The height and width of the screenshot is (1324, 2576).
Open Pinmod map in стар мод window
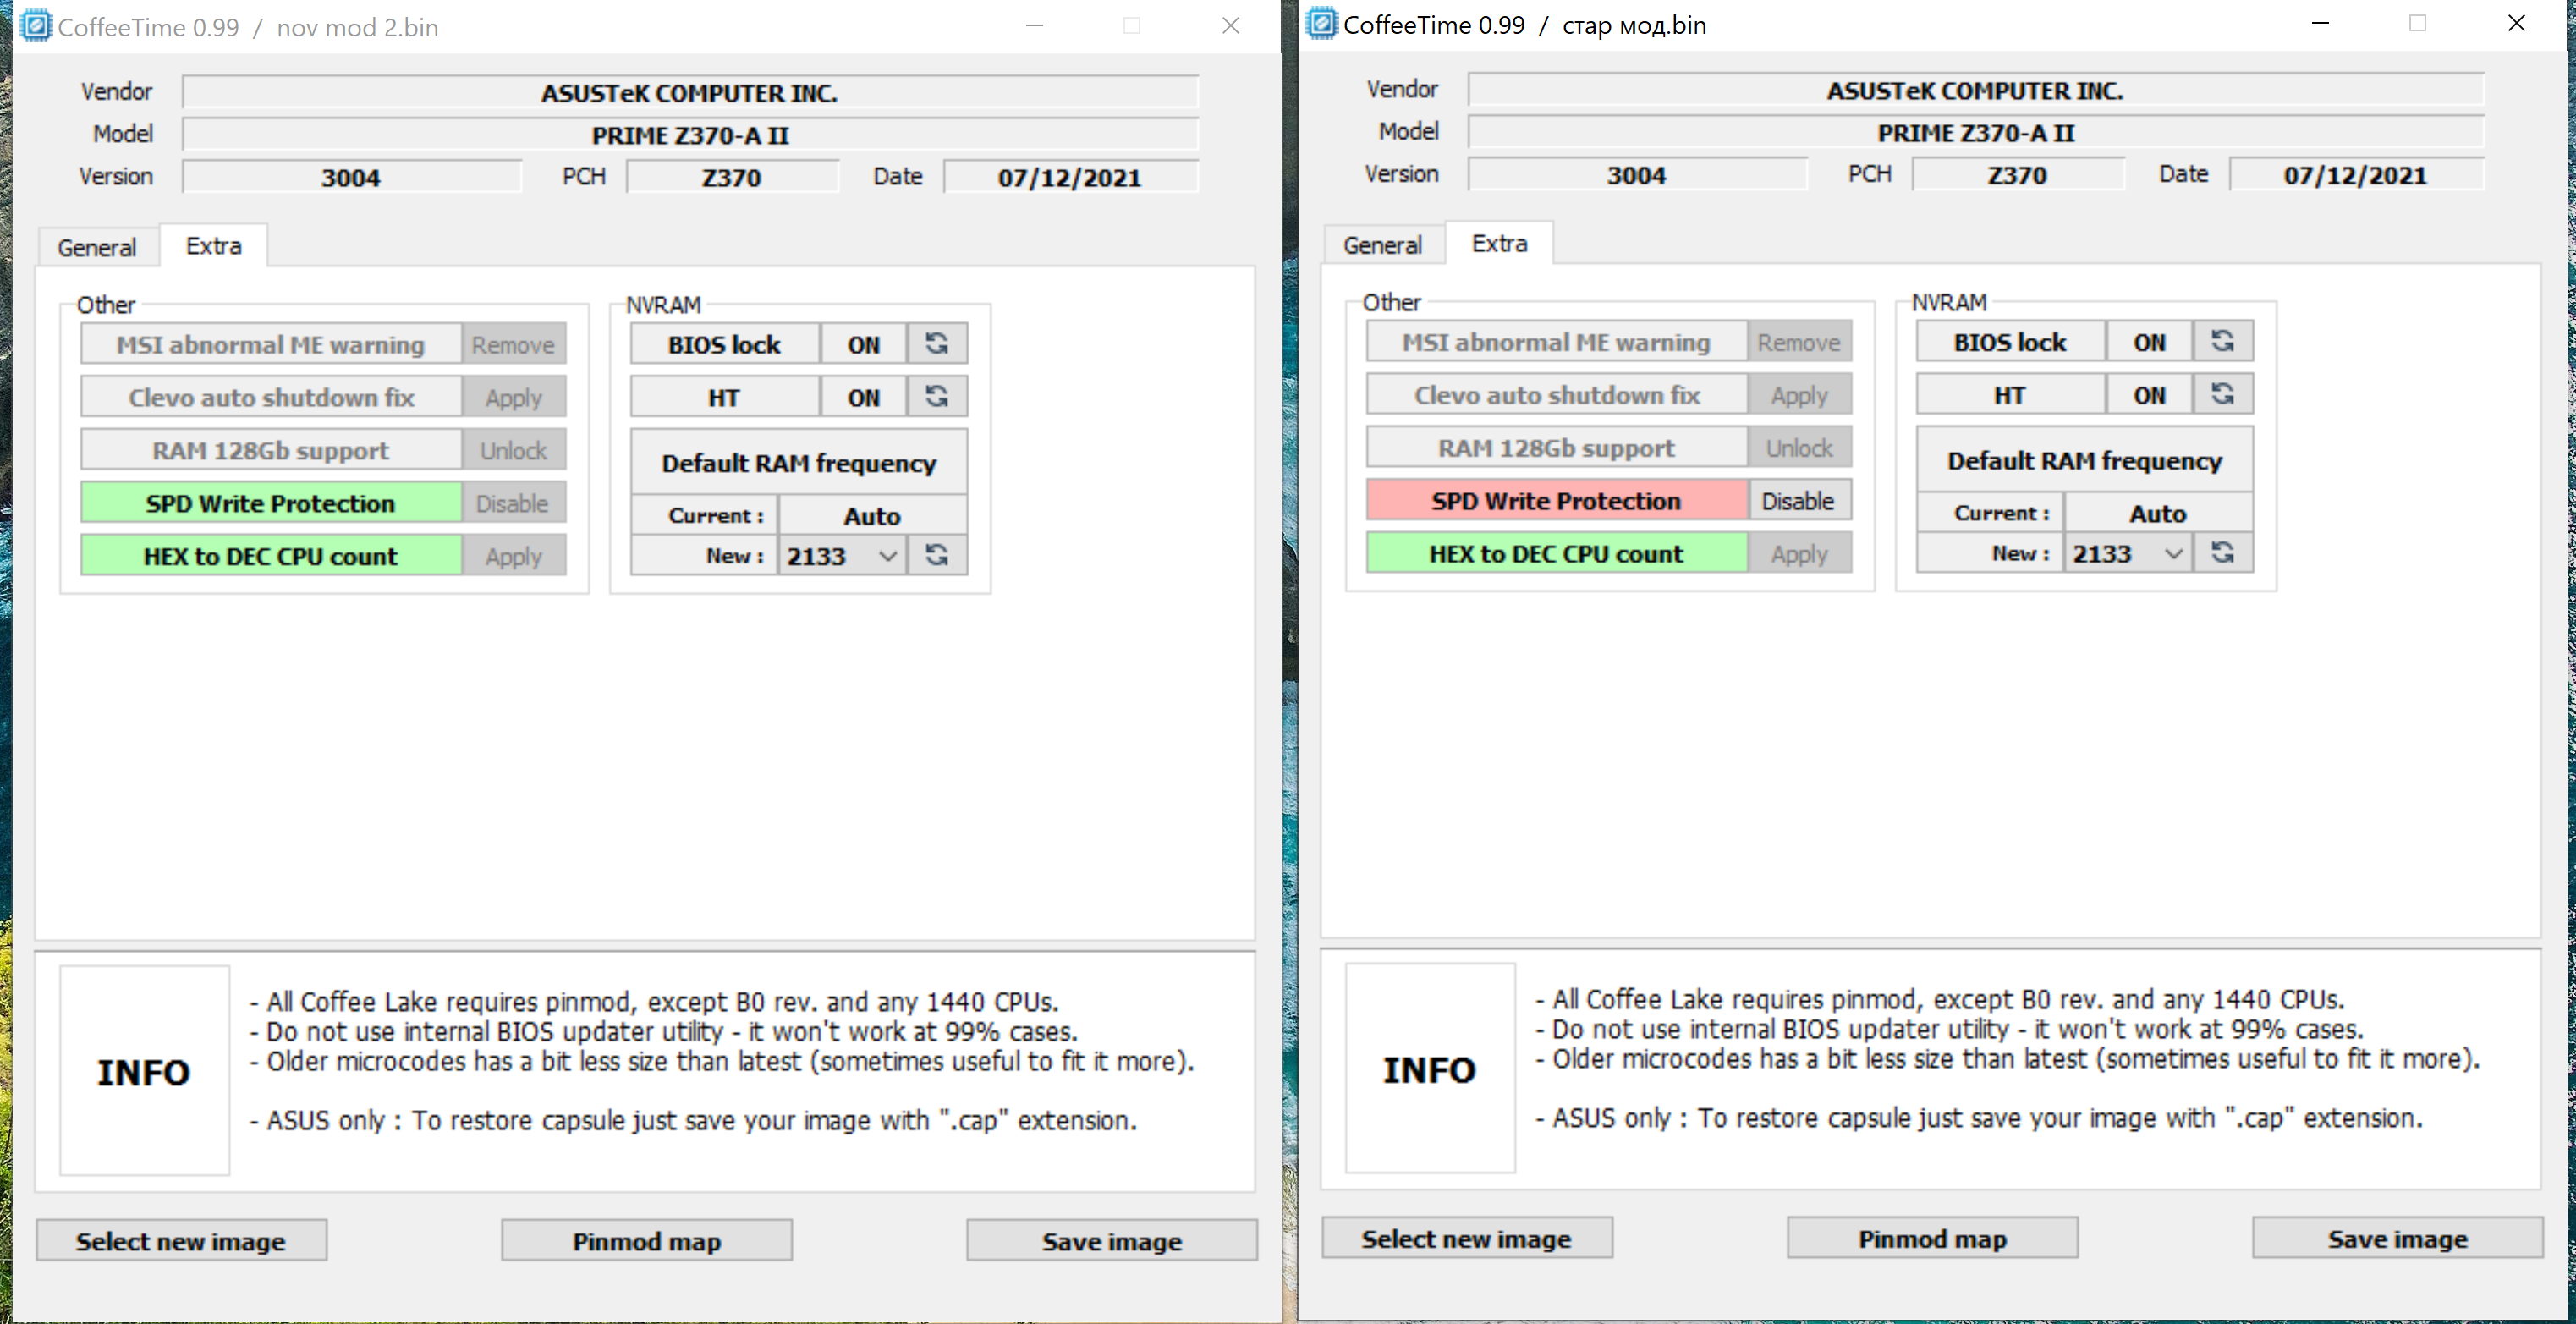pos(1931,1239)
